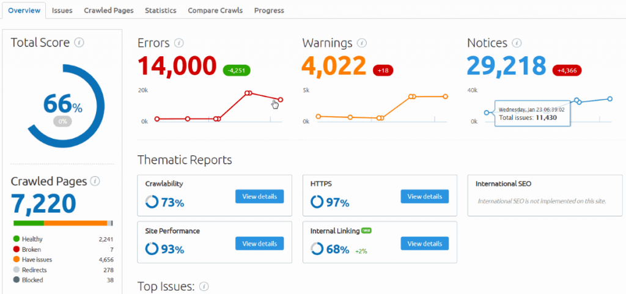
Task: View details for HTTPS report
Action: coord(424,196)
